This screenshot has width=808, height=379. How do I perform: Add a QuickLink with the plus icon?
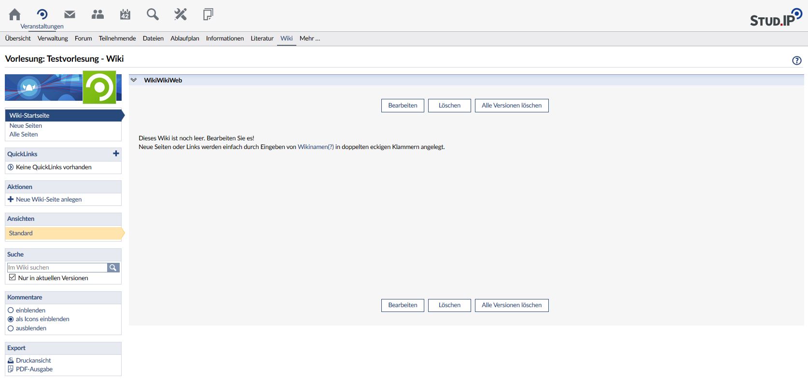116,153
